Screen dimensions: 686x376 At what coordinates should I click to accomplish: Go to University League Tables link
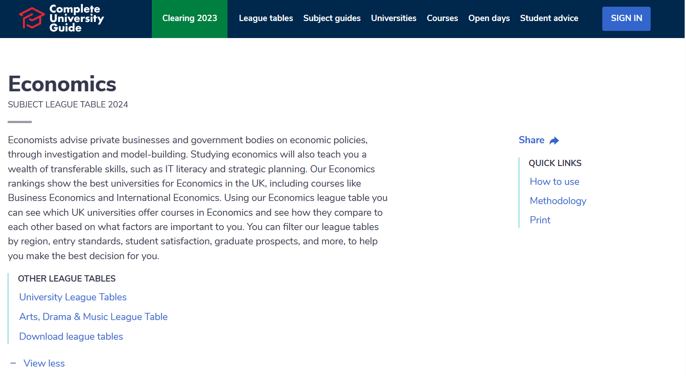point(73,297)
